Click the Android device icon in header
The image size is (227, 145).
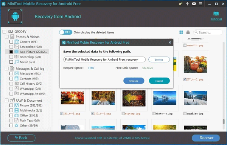tap(15, 16)
